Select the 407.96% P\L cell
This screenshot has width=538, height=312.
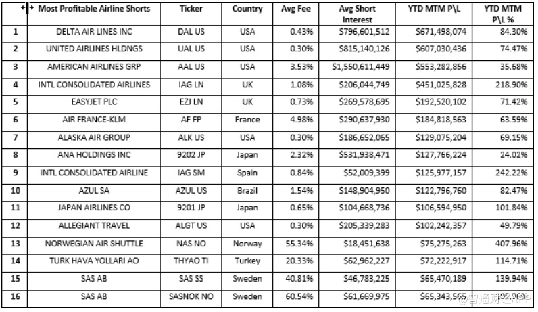click(x=506, y=243)
